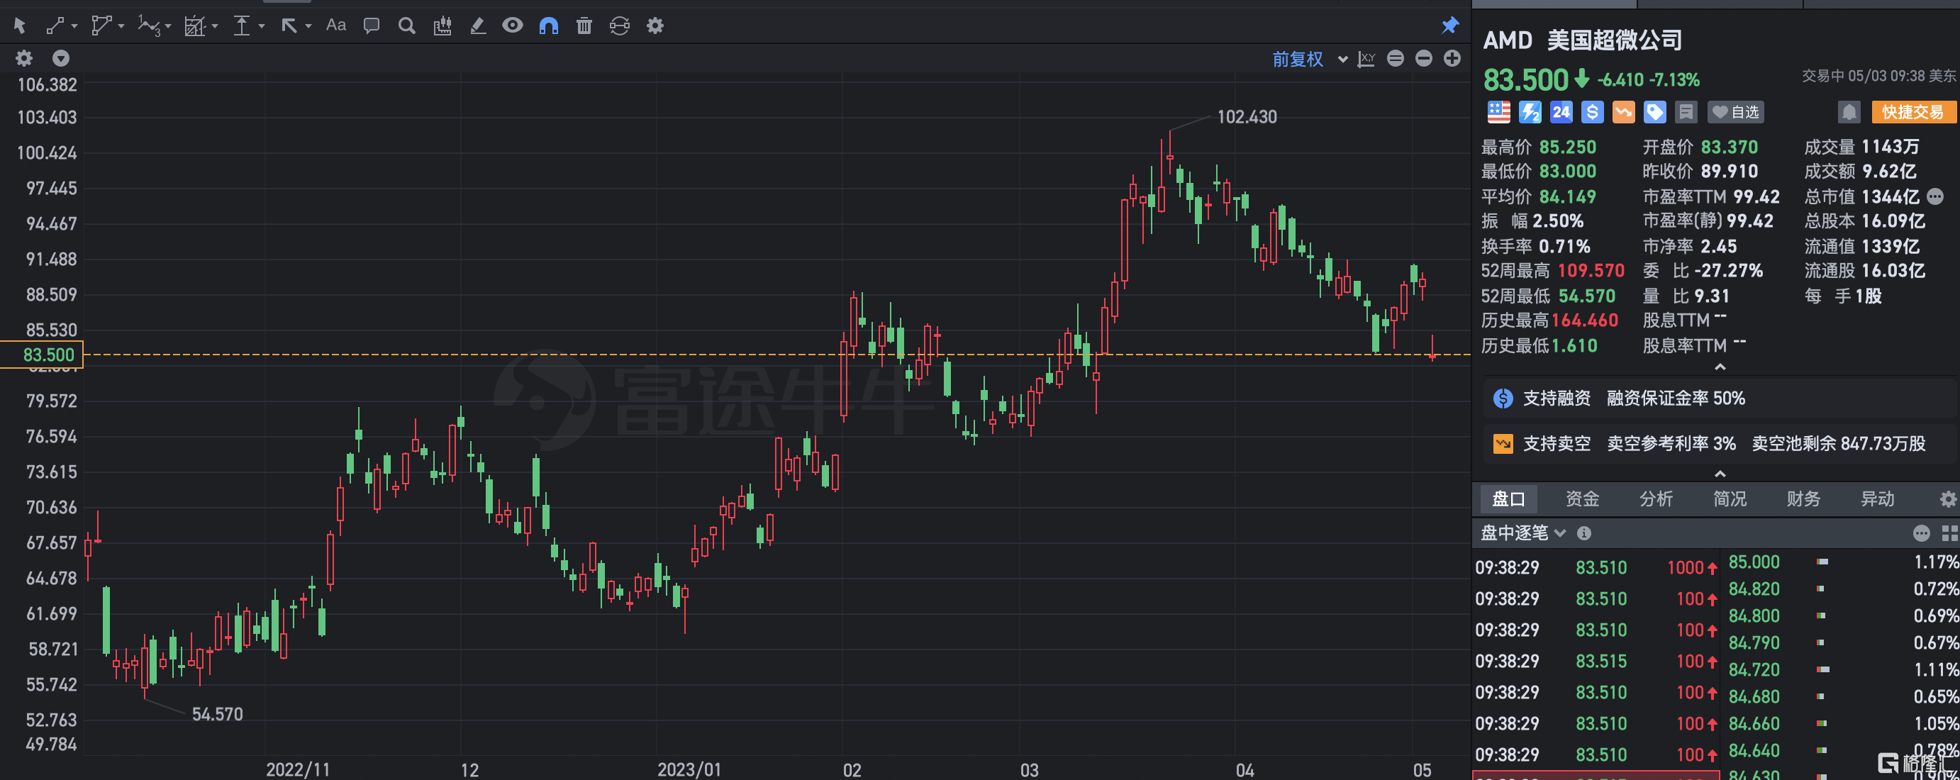Screen dimensions: 1960x780
Task: Toggle the magnet snap mode
Action: click(x=549, y=26)
